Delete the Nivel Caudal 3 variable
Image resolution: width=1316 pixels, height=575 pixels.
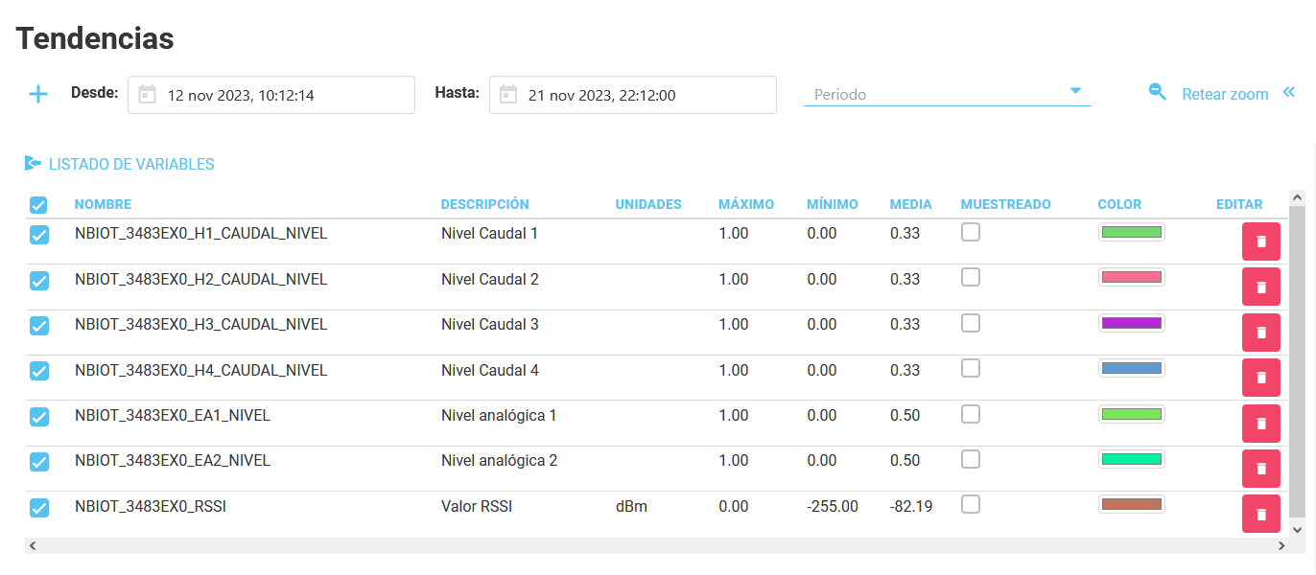coord(1260,333)
